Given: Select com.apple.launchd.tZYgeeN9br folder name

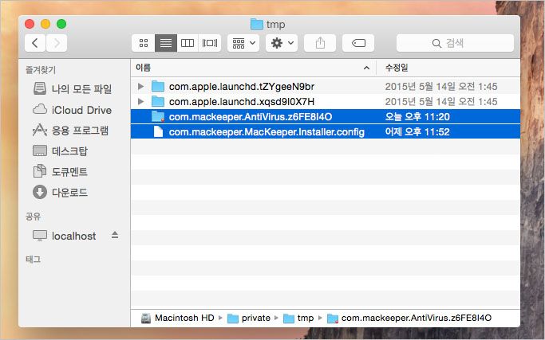Looking at the screenshot, I should (242, 86).
